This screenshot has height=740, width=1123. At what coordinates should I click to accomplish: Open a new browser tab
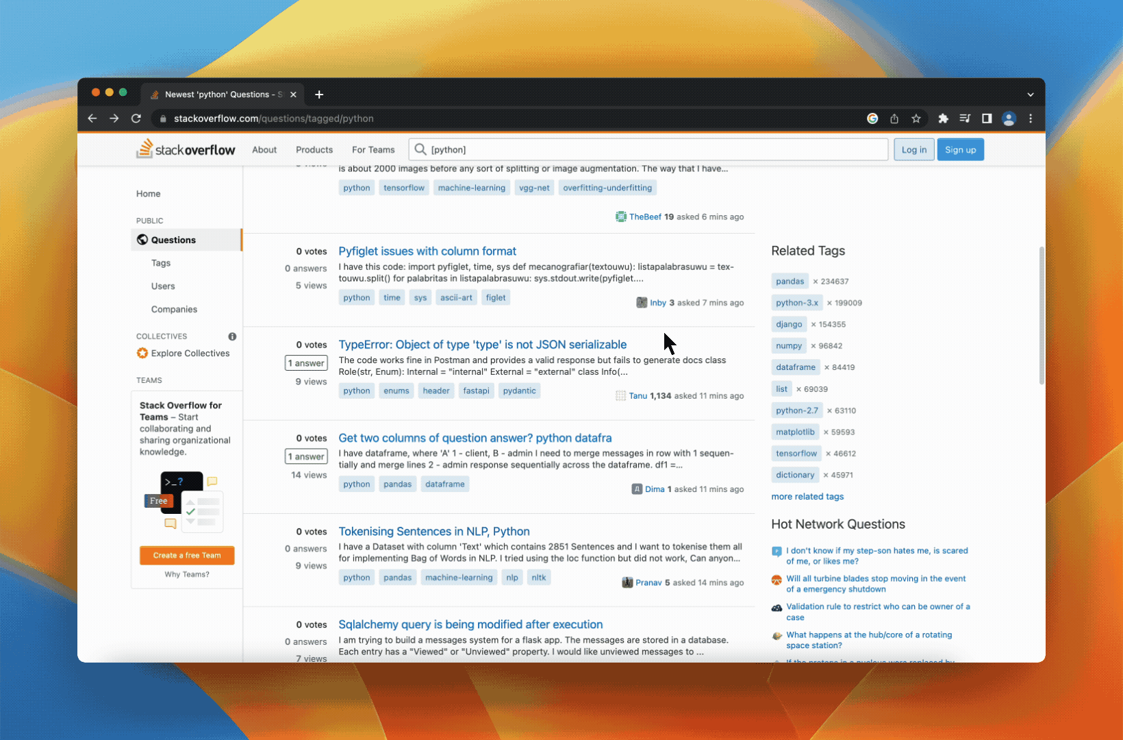319,95
